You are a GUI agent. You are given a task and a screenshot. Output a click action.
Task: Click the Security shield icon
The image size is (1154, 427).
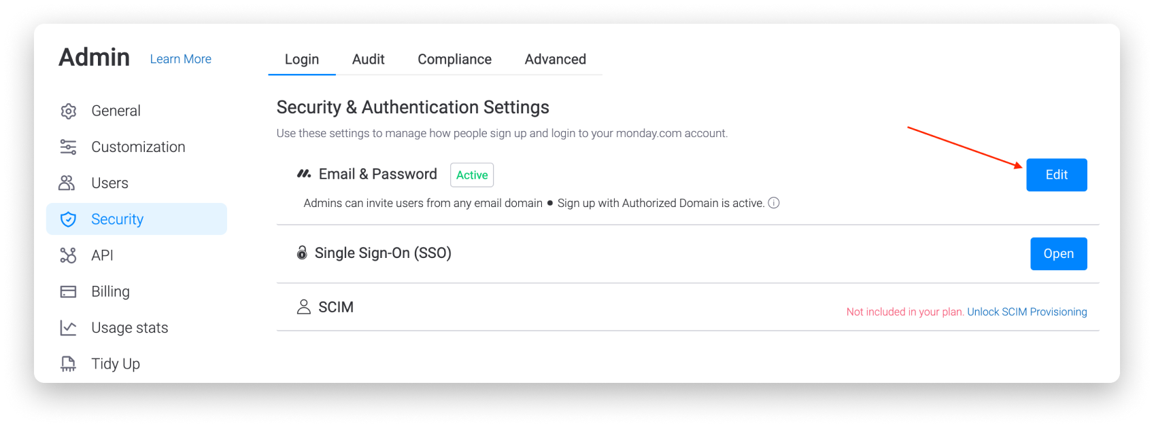(68, 219)
